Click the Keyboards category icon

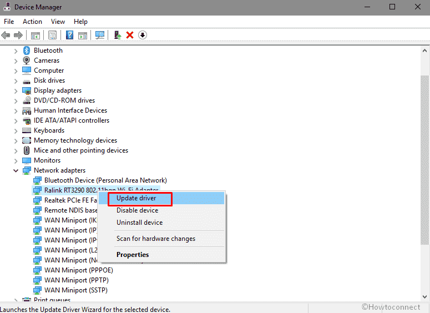pyautogui.click(x=27, y=130)
